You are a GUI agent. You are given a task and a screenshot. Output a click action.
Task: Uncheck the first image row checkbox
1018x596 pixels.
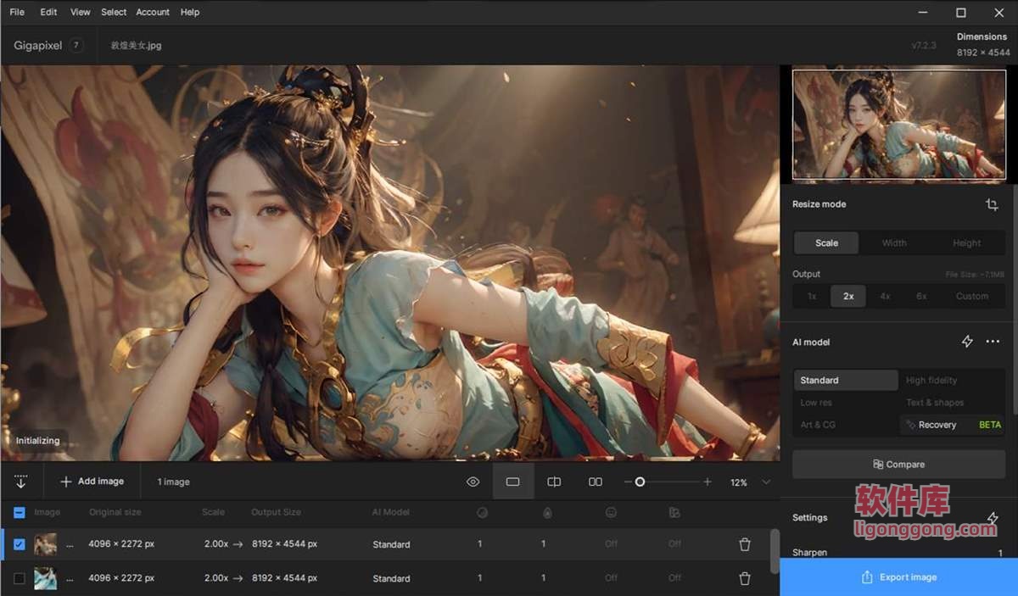(x=20, y=544)
